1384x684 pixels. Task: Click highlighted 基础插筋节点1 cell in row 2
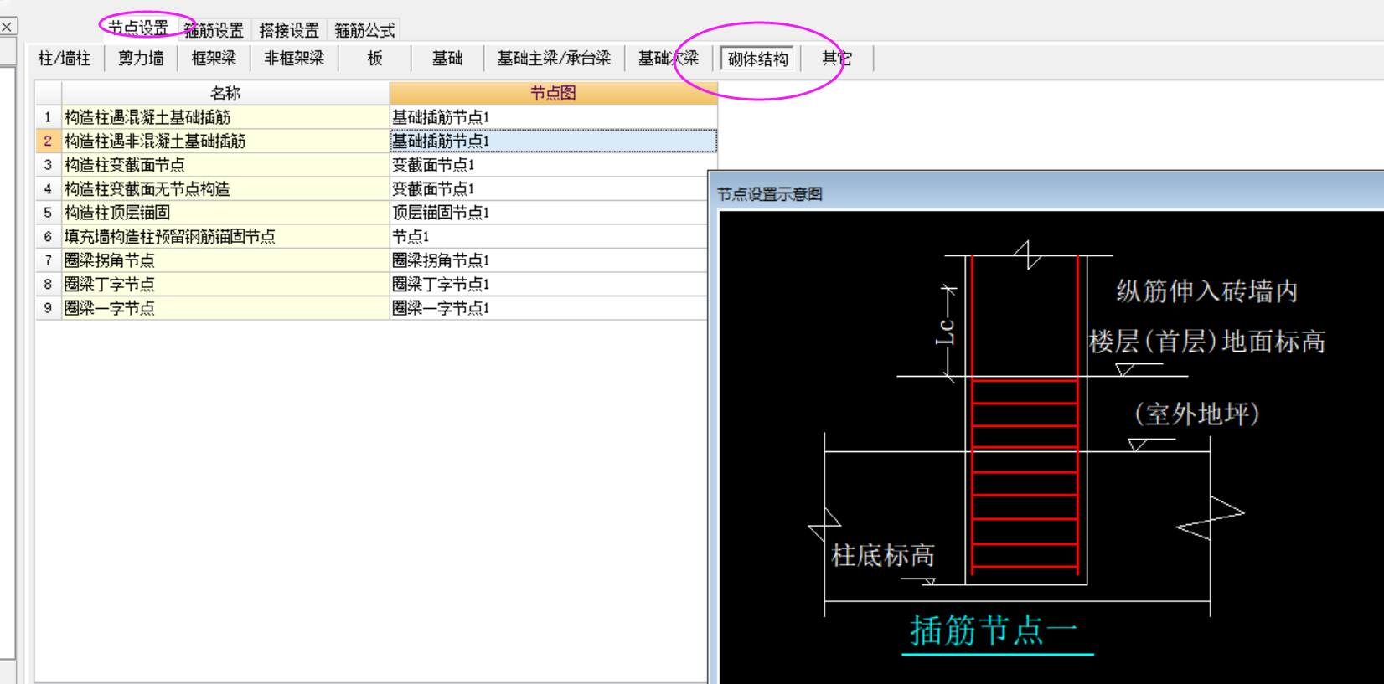[x=553, y=141]
